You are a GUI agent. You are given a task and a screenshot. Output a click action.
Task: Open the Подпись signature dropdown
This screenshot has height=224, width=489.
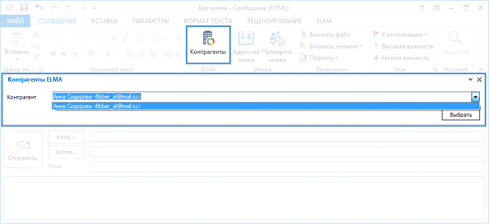point(323,58)
